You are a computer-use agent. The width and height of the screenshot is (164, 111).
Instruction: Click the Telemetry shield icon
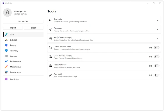coord(6,51)
